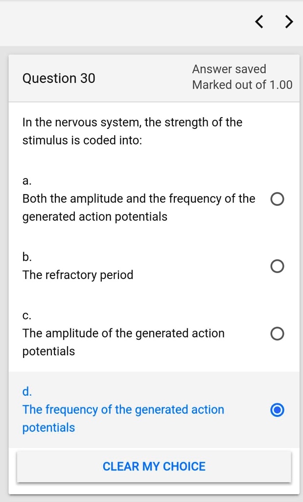
Task: Click 'The amplitude of the generated action potentials'
Action: coord(123,342)
